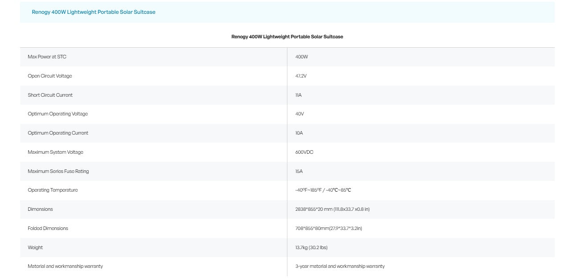Select the 'Weight' label

point(35,247)
